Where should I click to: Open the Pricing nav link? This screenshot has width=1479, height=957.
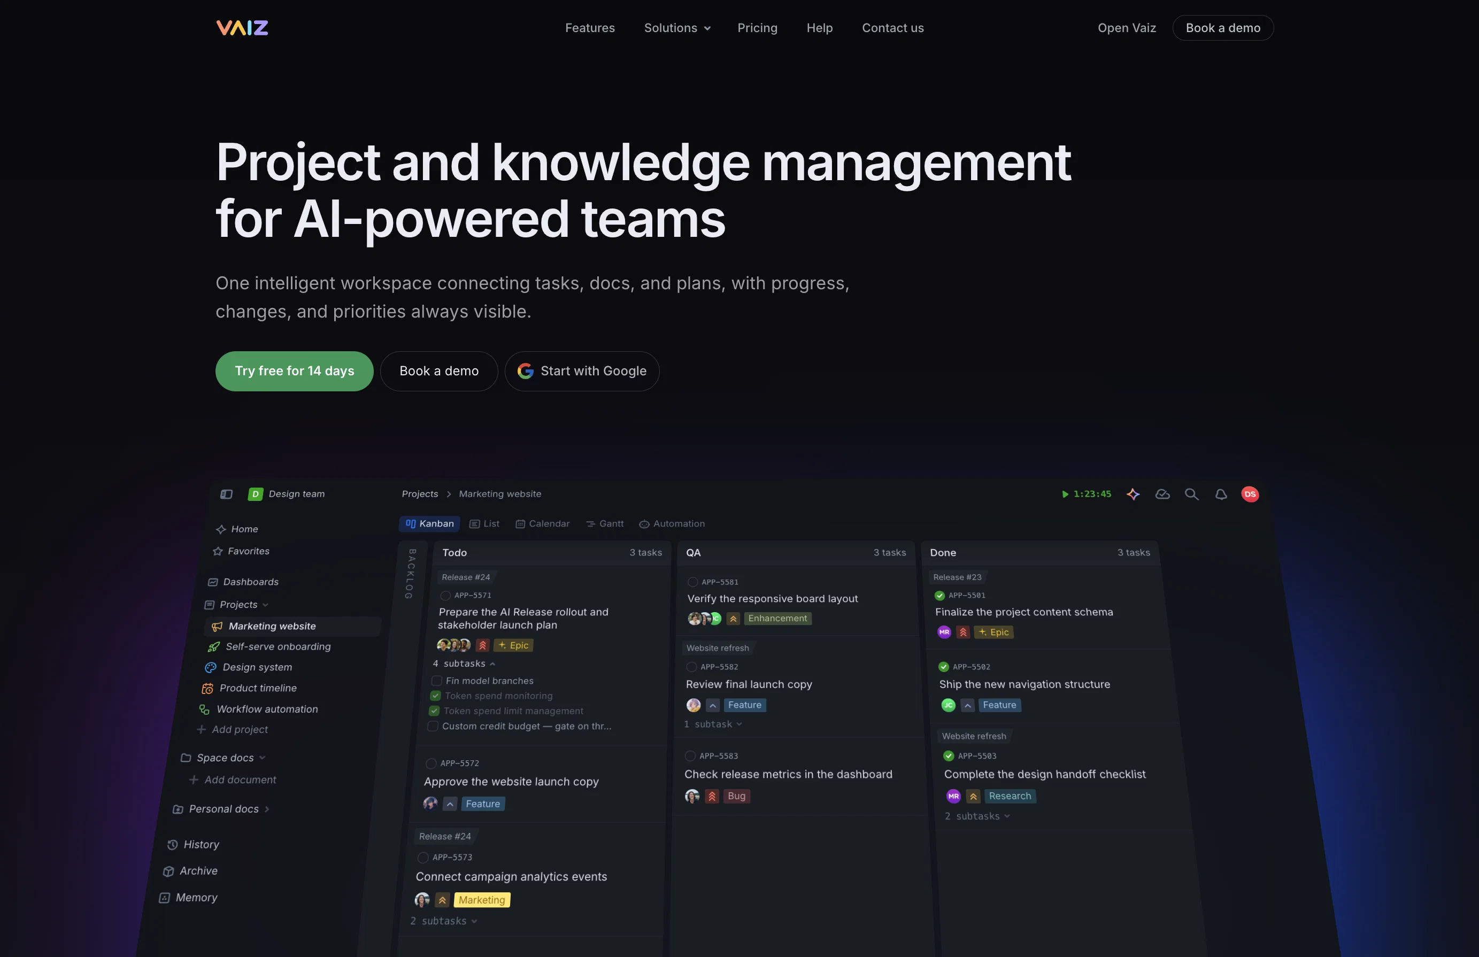757,28
